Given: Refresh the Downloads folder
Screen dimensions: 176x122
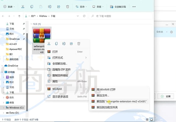Looking at the screenshot, I should [x=84, y=16].
